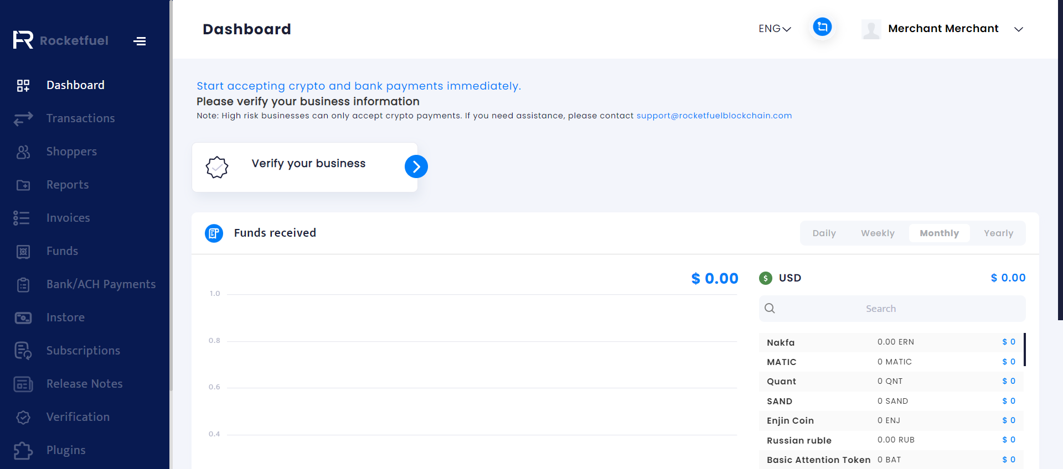Viewport: 1063px width, 469px height.
Task: Open Release Notes in the sidebar
Action: coord(85,384)
